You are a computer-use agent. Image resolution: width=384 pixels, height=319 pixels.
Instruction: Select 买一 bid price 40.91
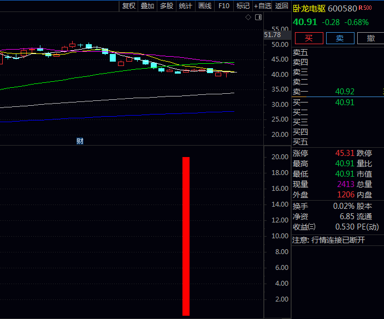345,103
